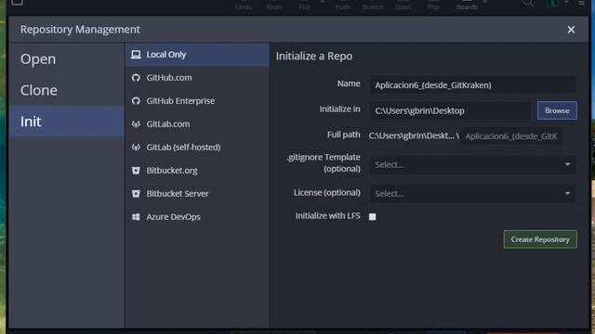Screen dimensions: 595x334
Task: Enable Initialize with LFS checkbox
Action: (372, 216)
